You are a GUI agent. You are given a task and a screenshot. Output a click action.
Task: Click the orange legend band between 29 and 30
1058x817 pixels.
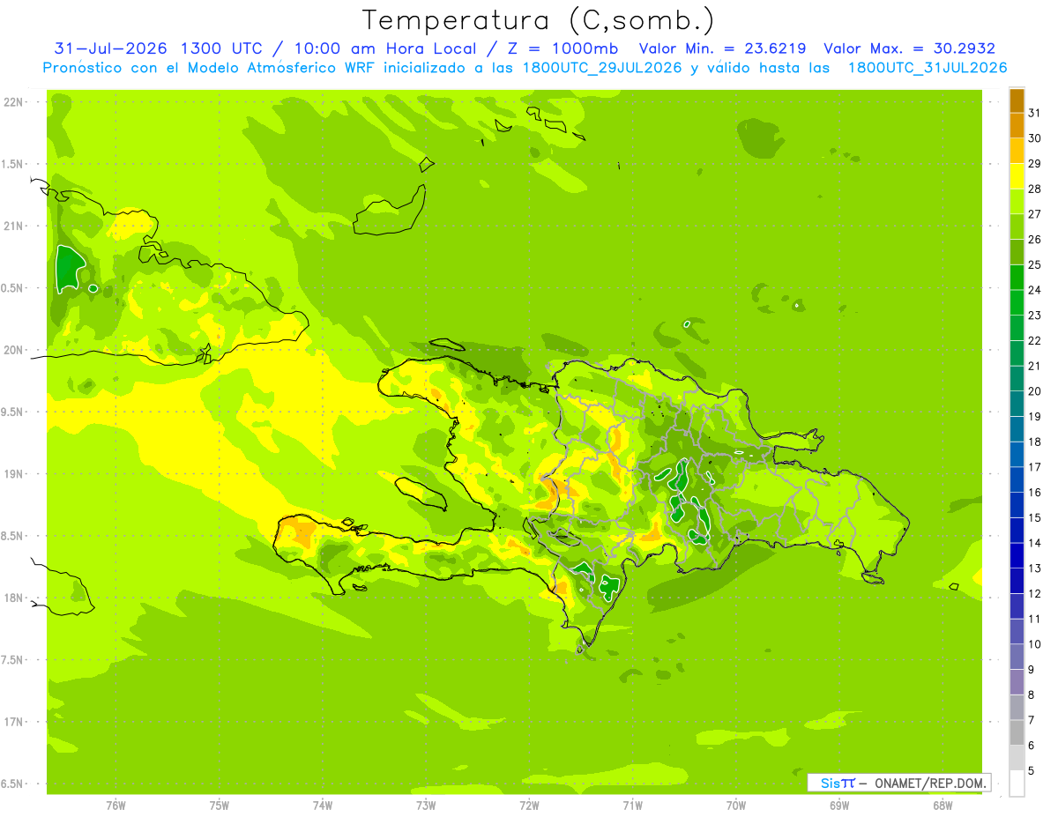click(1017, 151)
